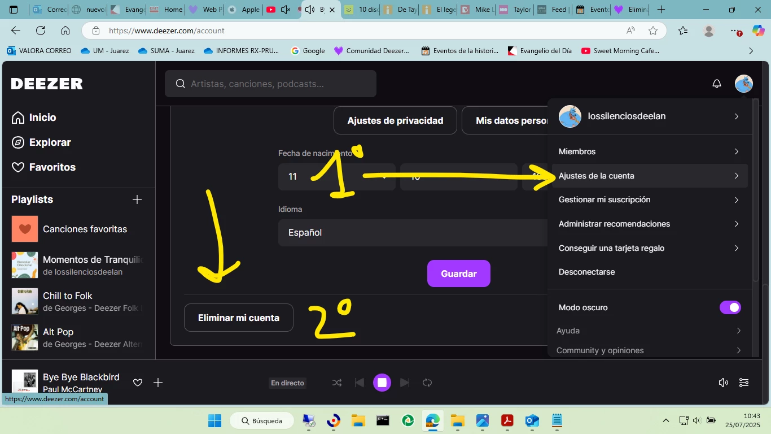
Task: Open Edge settings and more menu
Action: [735, 31]
